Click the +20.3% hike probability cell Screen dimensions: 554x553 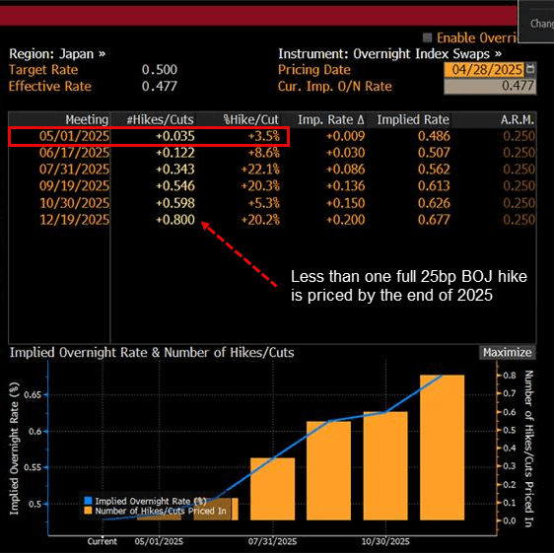tap(260, 186)
